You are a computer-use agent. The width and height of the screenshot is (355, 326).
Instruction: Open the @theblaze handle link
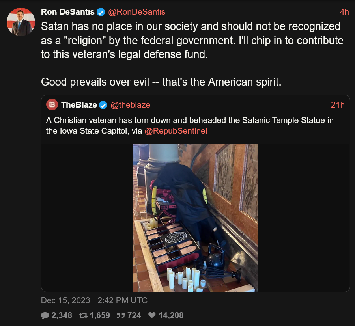[x=130, y=105]
